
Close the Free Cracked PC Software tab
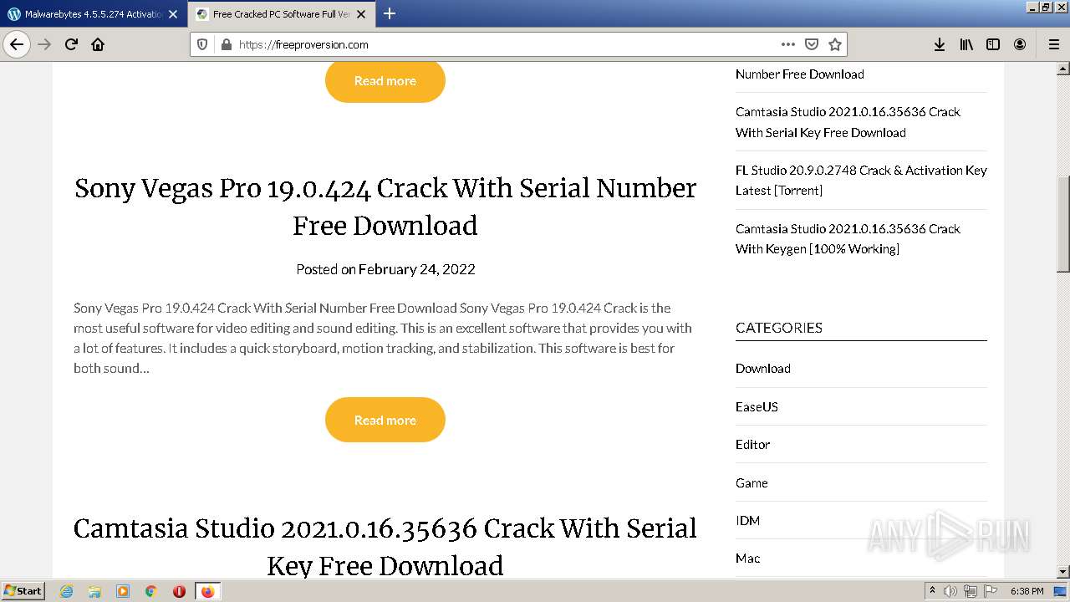(361, 14)
